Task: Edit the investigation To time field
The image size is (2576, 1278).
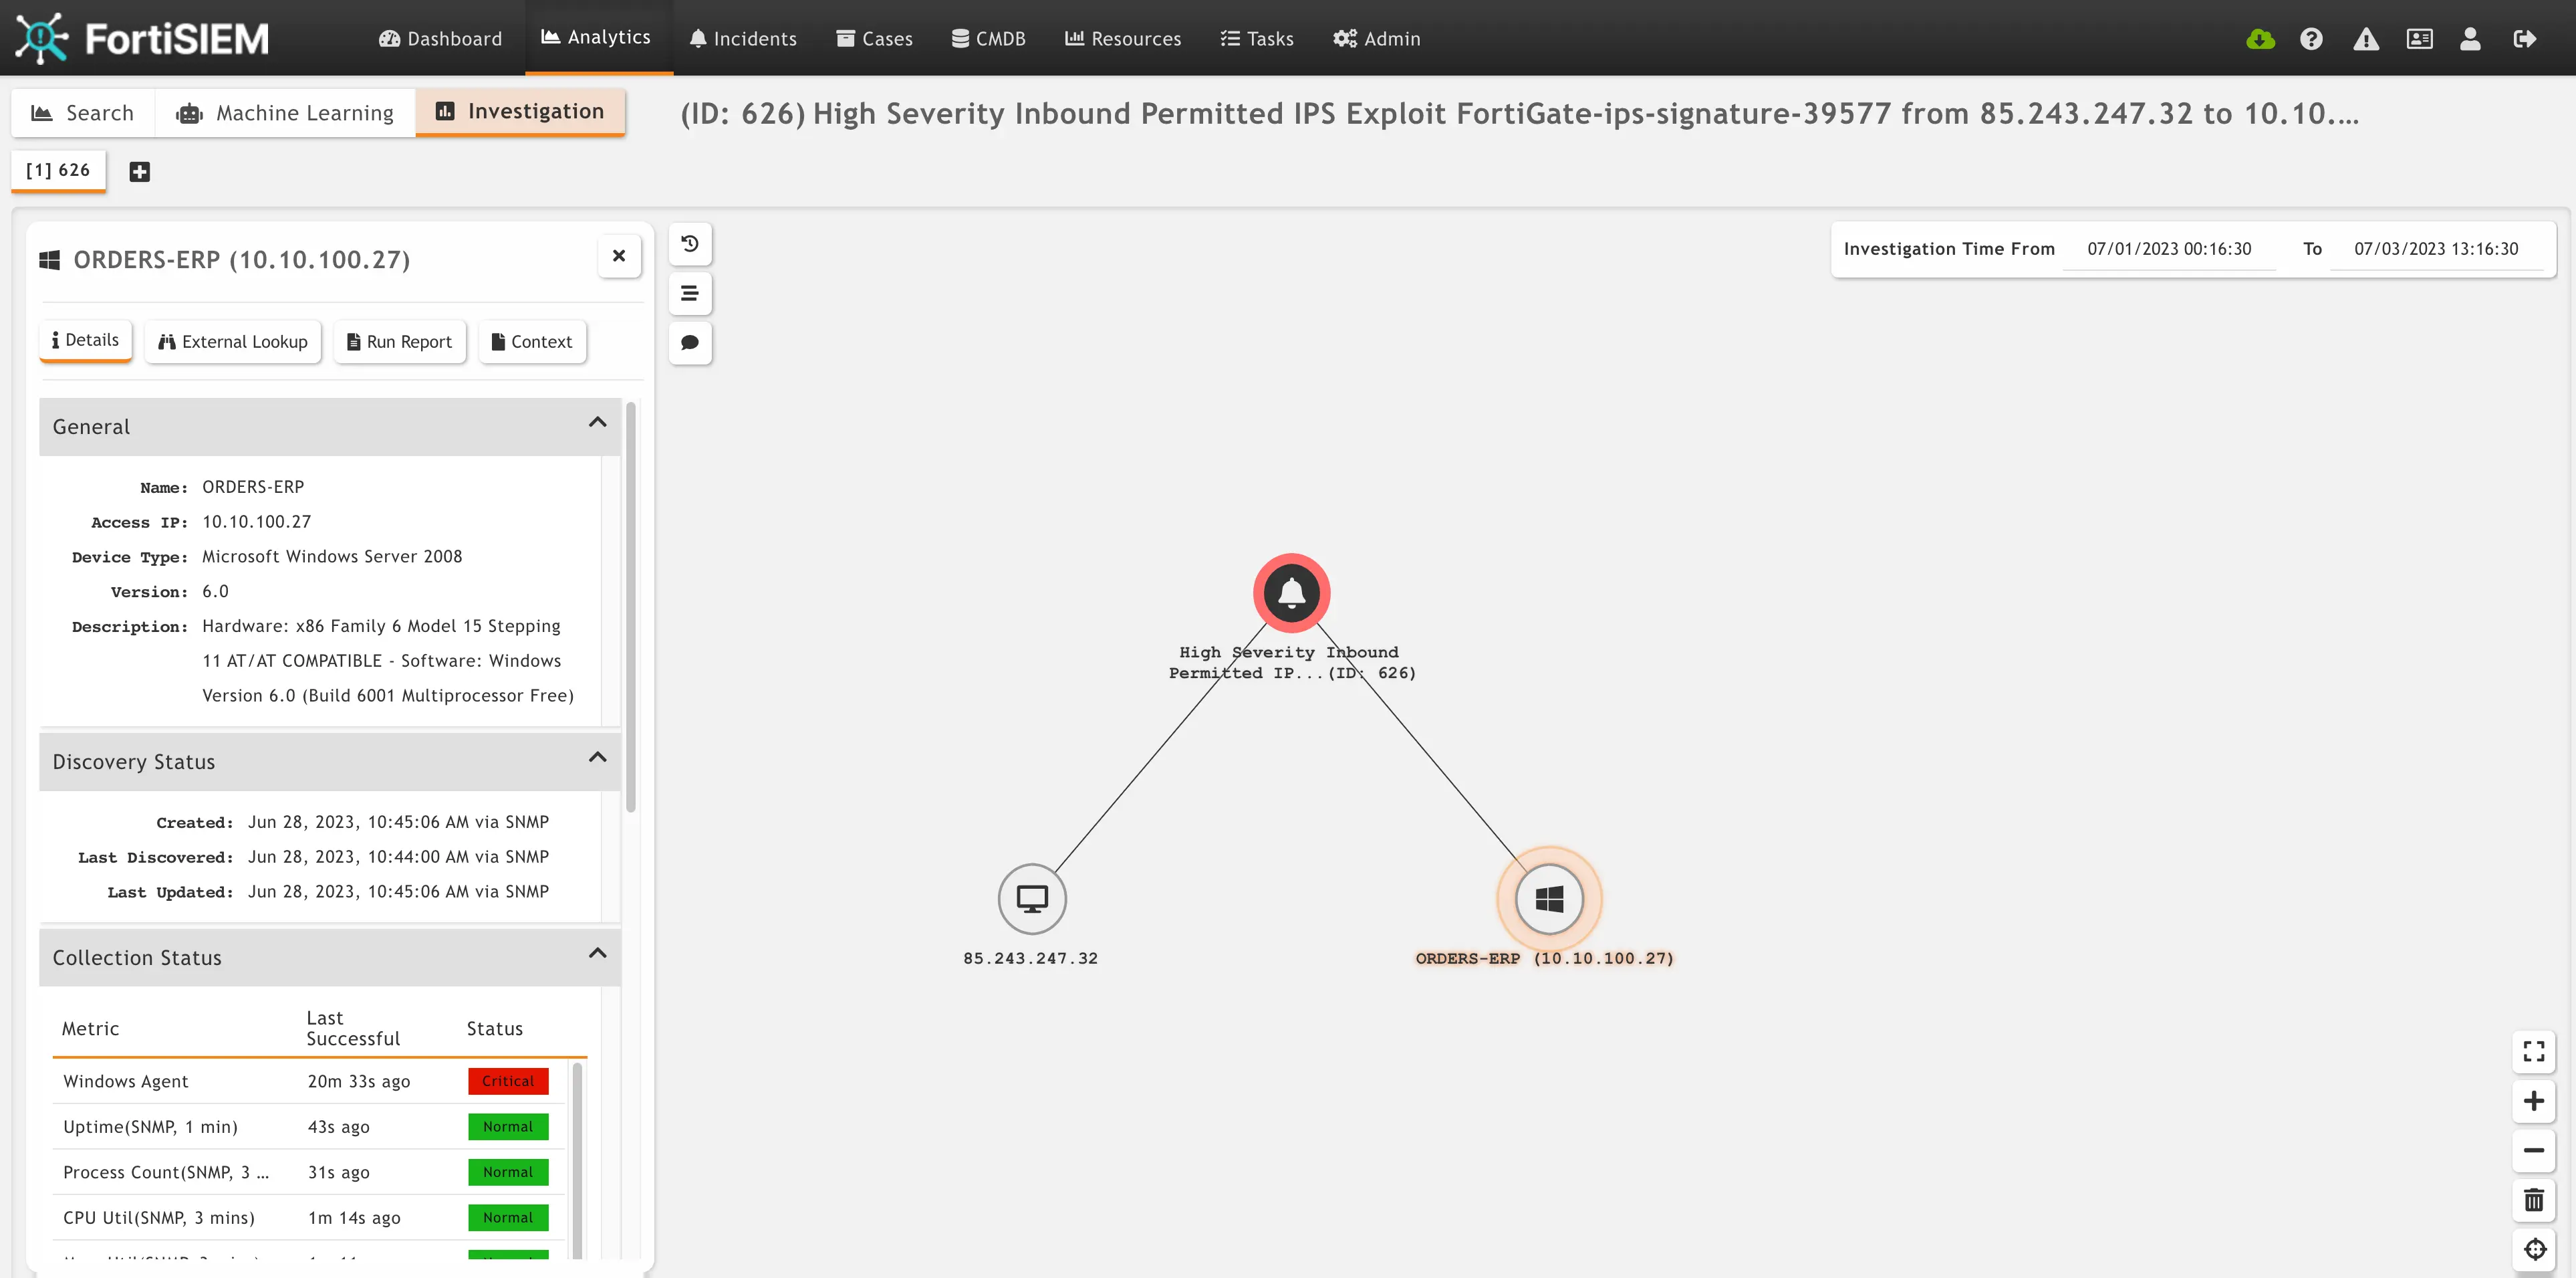Action: tap(2436, 249)
